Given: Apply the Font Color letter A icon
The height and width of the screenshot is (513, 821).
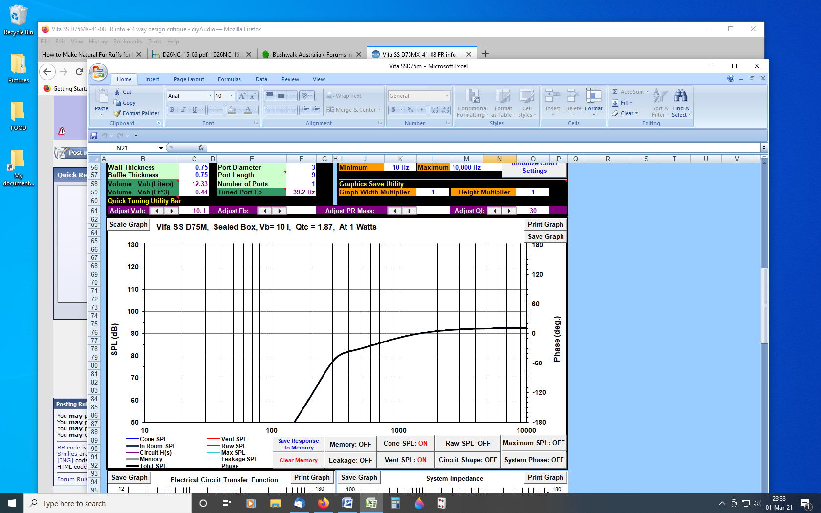Looking at the screenshot, I should [x=248, y=110].
